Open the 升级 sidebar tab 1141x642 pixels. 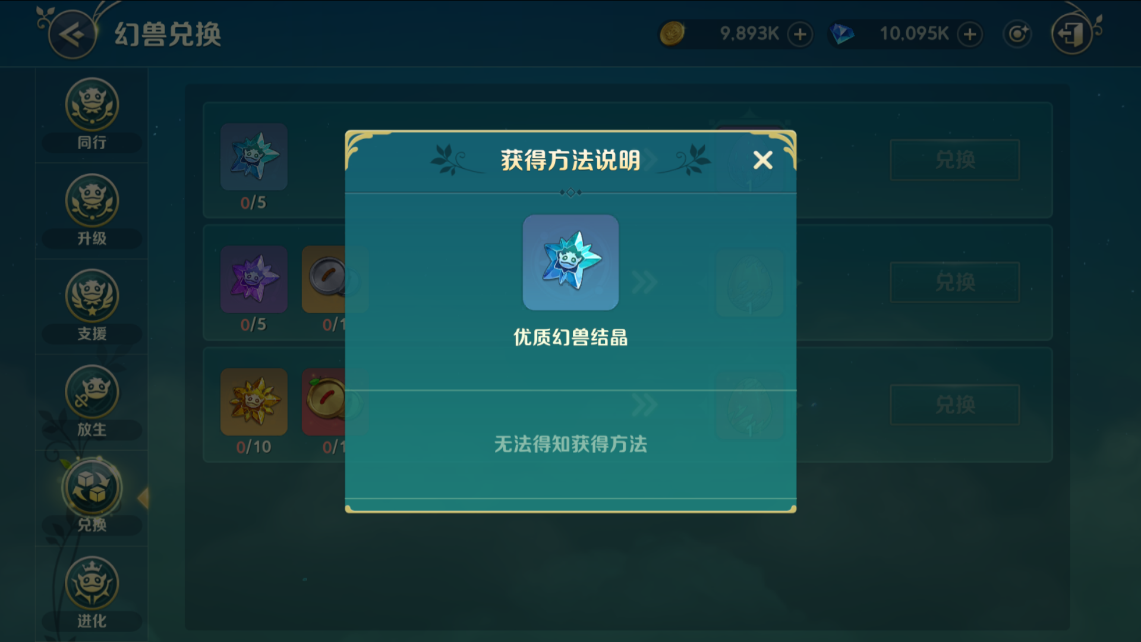92,211
